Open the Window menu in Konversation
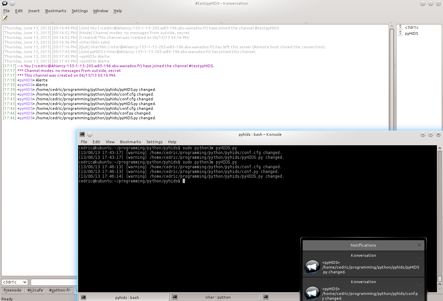 pyautogui.click(x=101, y=11)
